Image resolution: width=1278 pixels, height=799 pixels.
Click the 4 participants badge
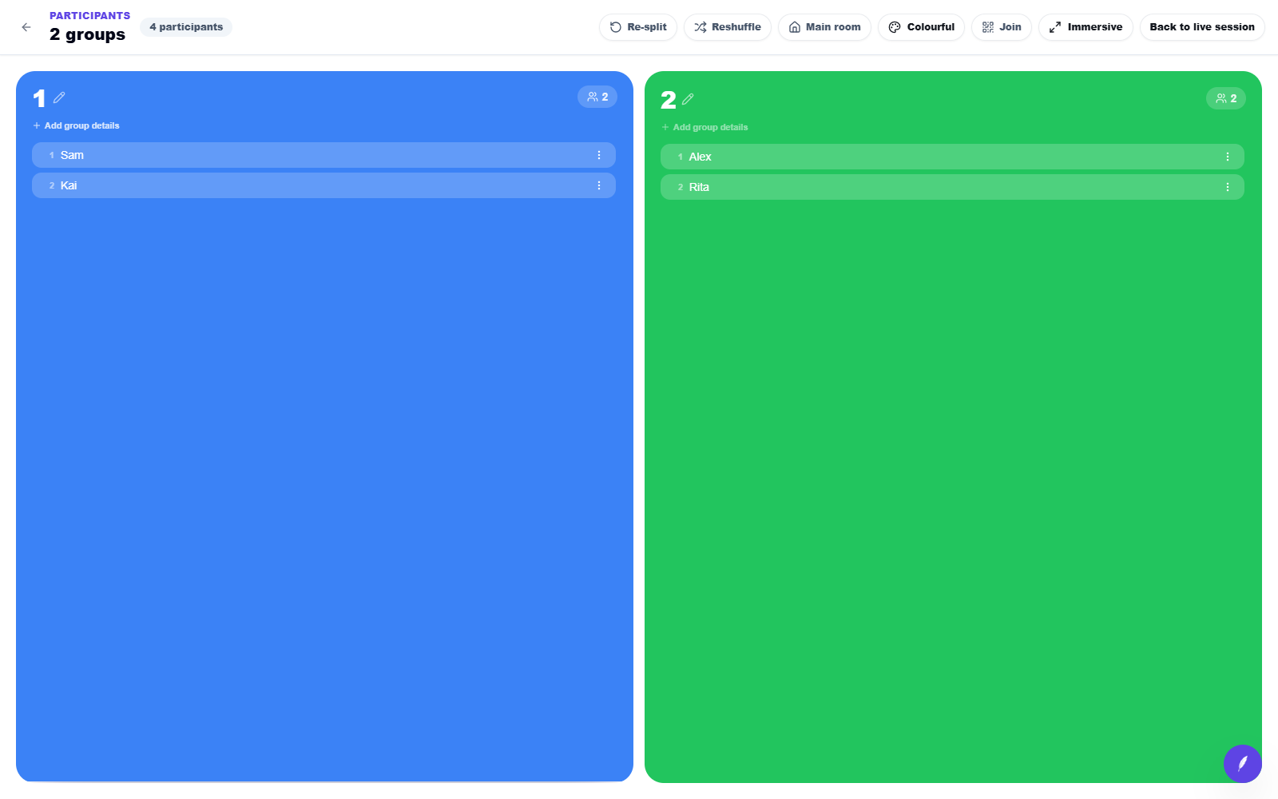pos(186,27)
